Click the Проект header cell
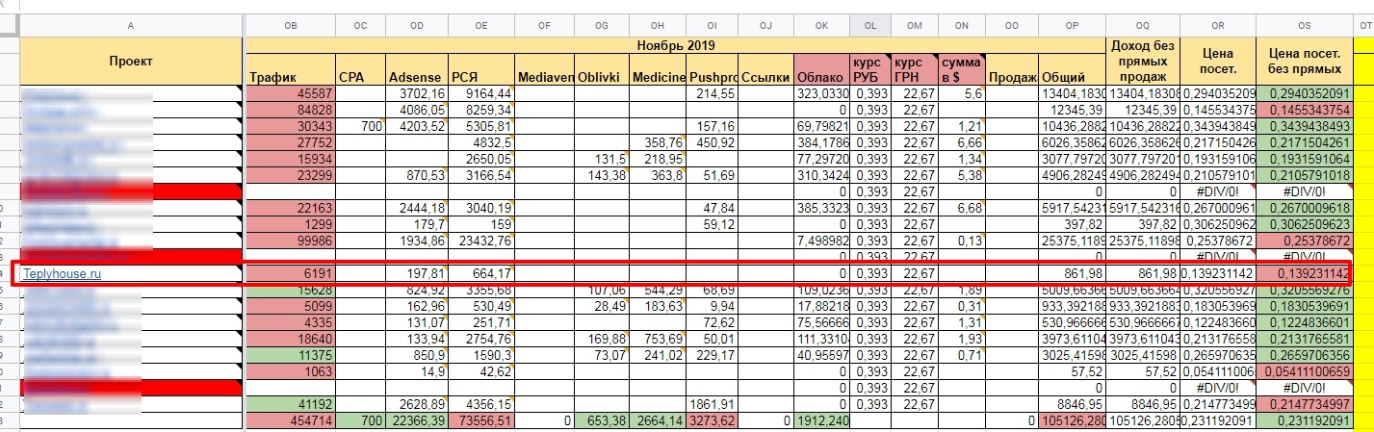Screen dimensions: 1374x432 tap(131, 61)
